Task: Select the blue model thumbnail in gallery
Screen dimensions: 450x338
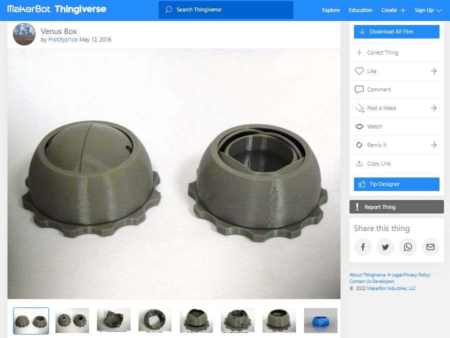Action: point(320,320)
